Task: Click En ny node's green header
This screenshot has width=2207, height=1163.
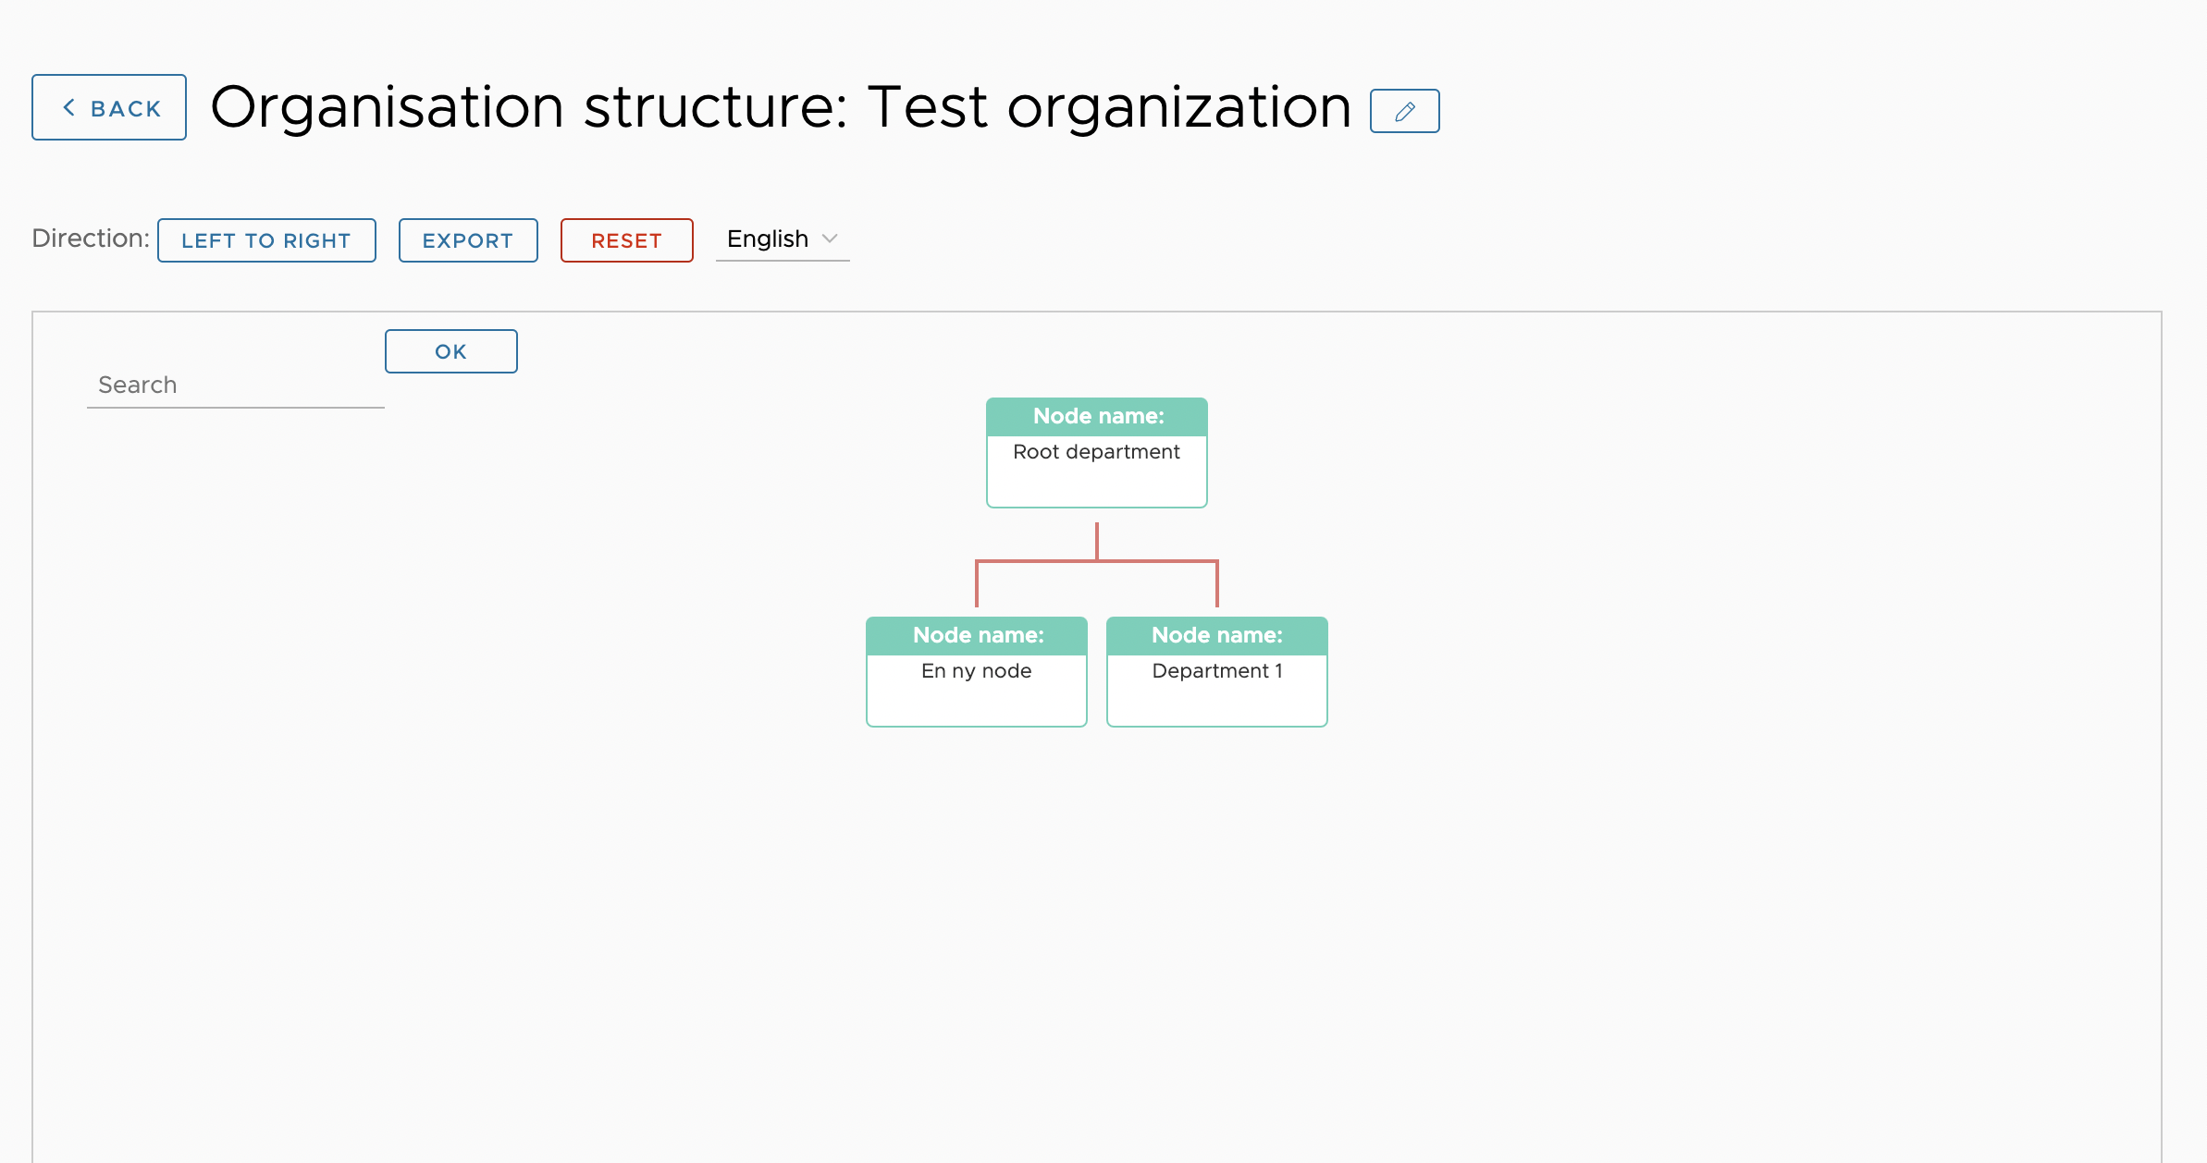Action: pyautogui.click(x=977, y=636)
